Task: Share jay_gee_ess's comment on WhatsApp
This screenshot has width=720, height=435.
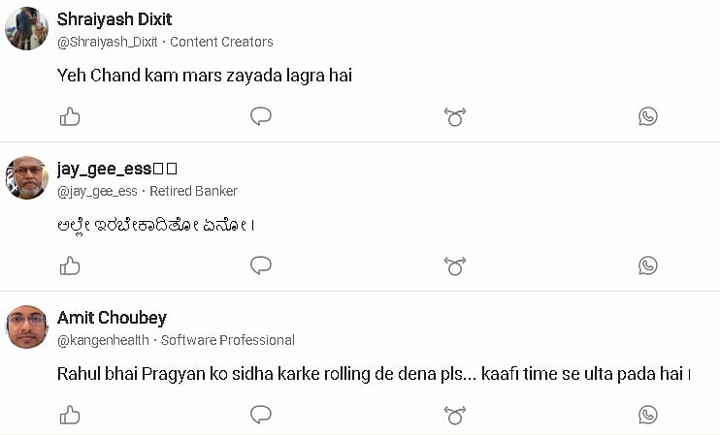Action: (x=648, y=265)
